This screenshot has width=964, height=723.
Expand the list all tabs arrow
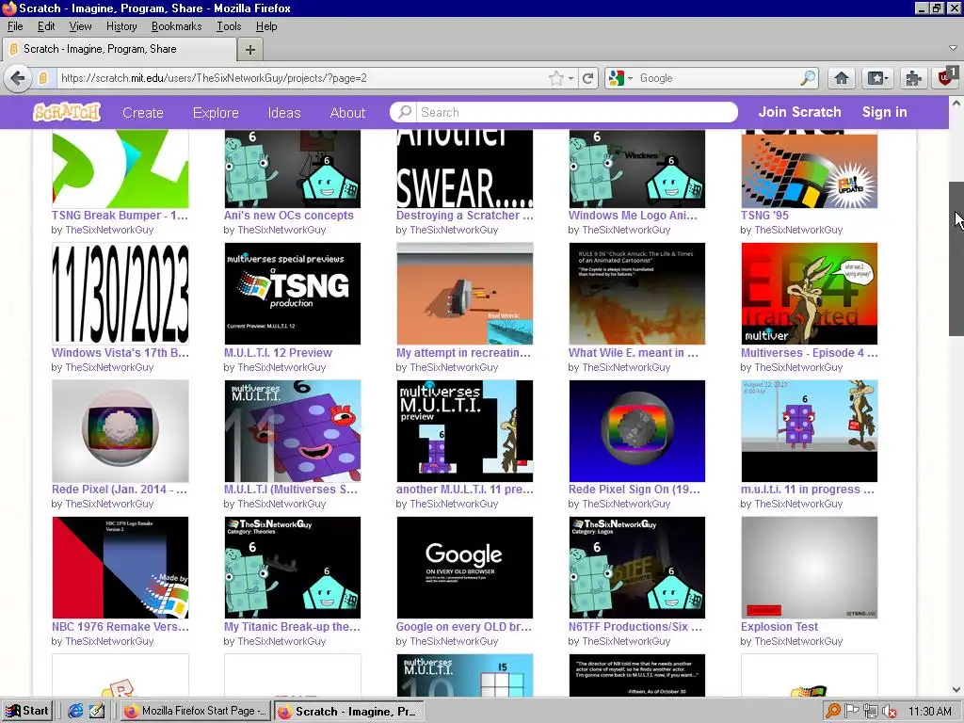(953, 49)
